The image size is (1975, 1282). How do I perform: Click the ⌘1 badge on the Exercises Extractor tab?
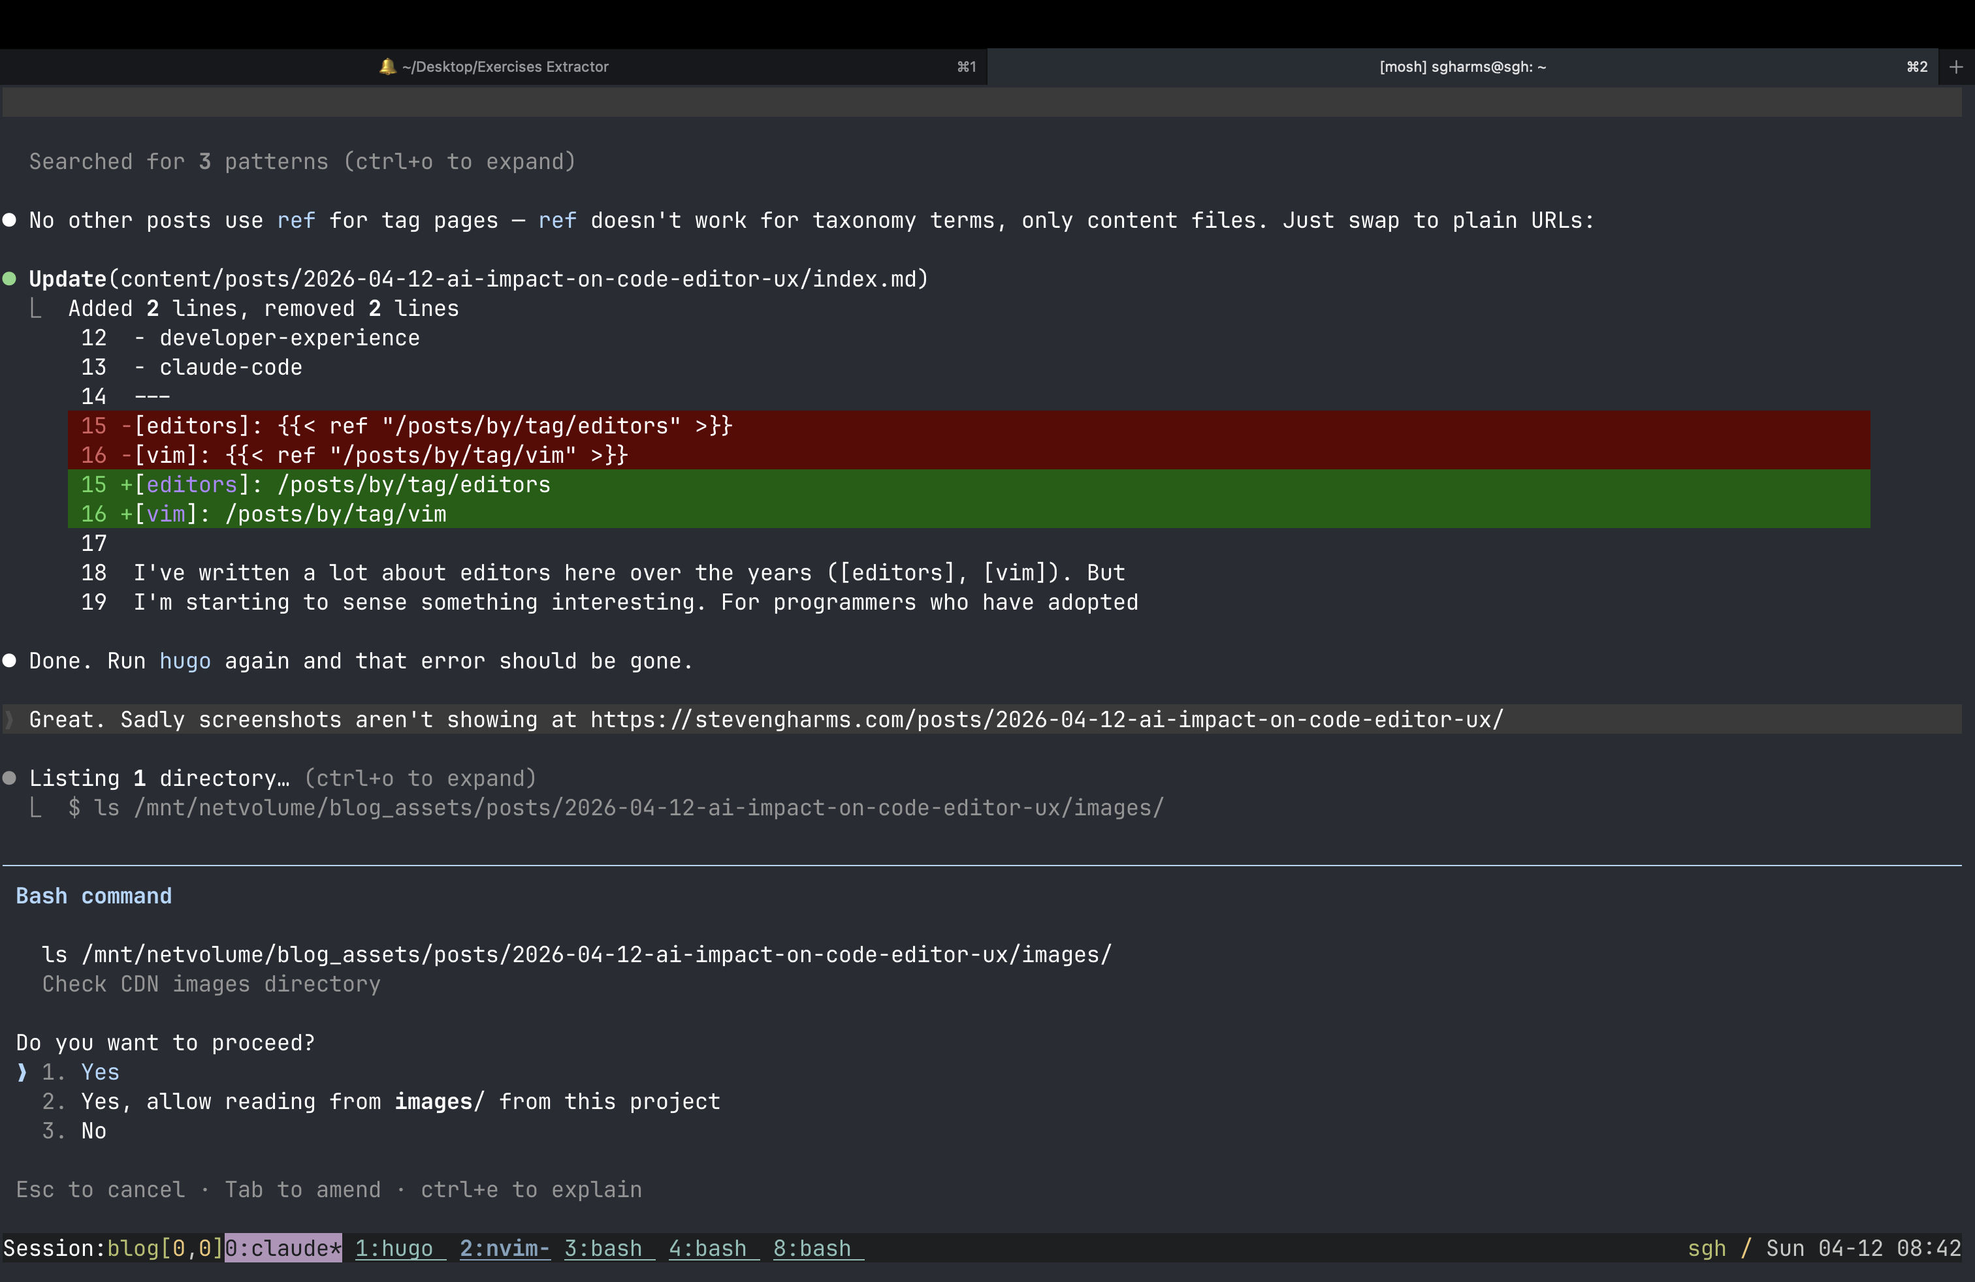pyautogui.click(x=965, y=67)
